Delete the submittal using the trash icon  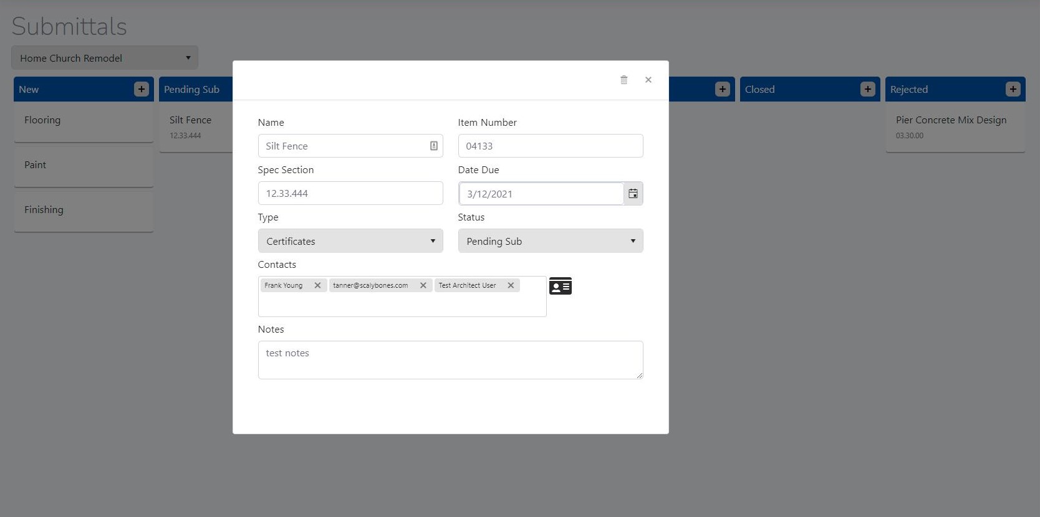(624, 80)
